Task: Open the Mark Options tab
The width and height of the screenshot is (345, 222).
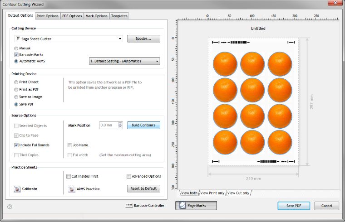Action: pyautogui.click(x=97, y=16)
